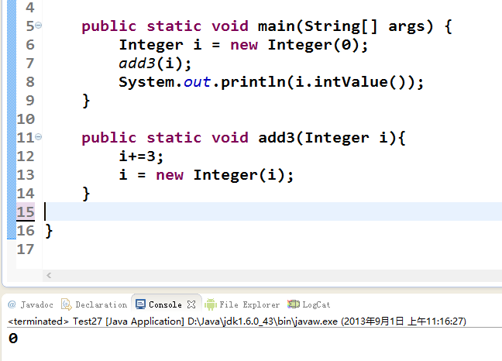Screen dimensions: 502x361
Task: Click the Declaration view icon
Action: 67,304
